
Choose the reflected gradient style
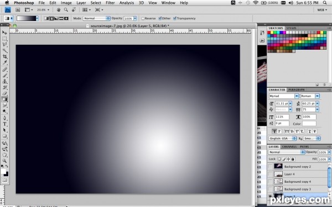61,18
